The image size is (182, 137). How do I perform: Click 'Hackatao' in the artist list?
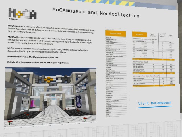pos(108,67)
